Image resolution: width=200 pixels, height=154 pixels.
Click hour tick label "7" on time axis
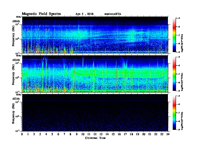pyautogui.click(x=64, y=134)
